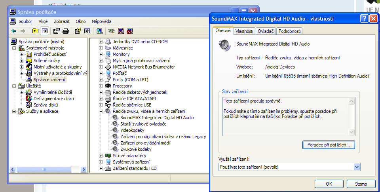Viewport: 380px width, 192px height.
Task: Click the Help toolbar icon
Action: coord(78,31)
